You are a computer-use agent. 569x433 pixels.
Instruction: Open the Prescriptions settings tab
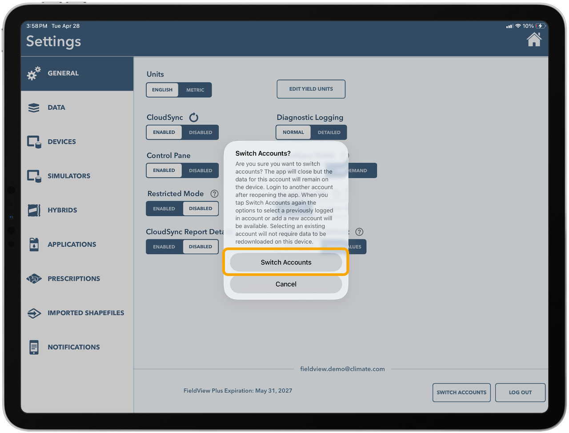pos(77,278)
